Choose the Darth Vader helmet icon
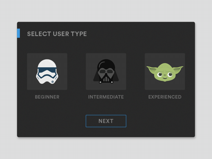 coord(106,72)
